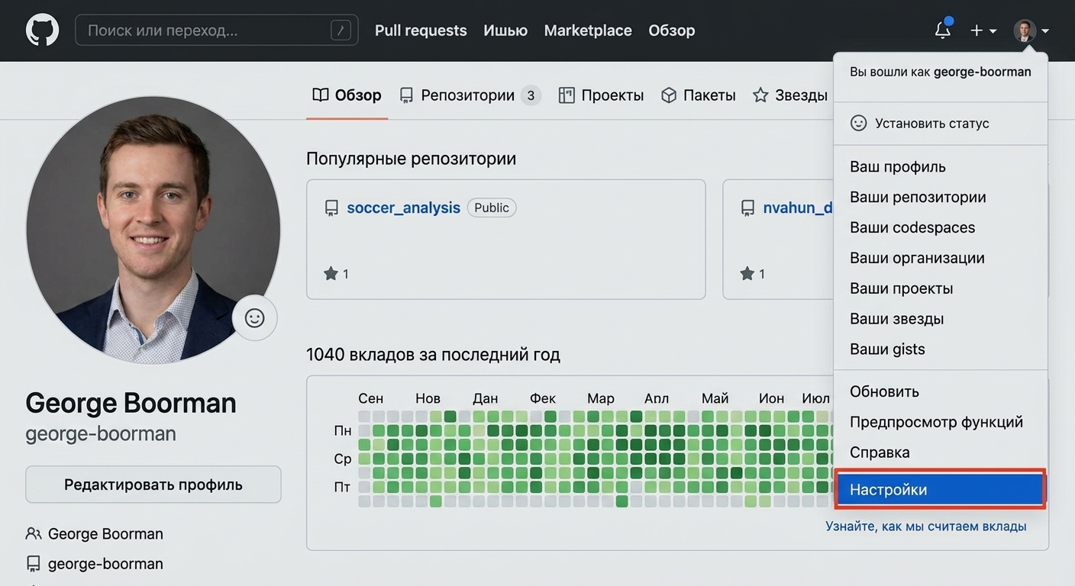Click the "1040 вкладов за последний год" heading
The height and width of the screenshot is (586, 1075).
click(433, 355)
